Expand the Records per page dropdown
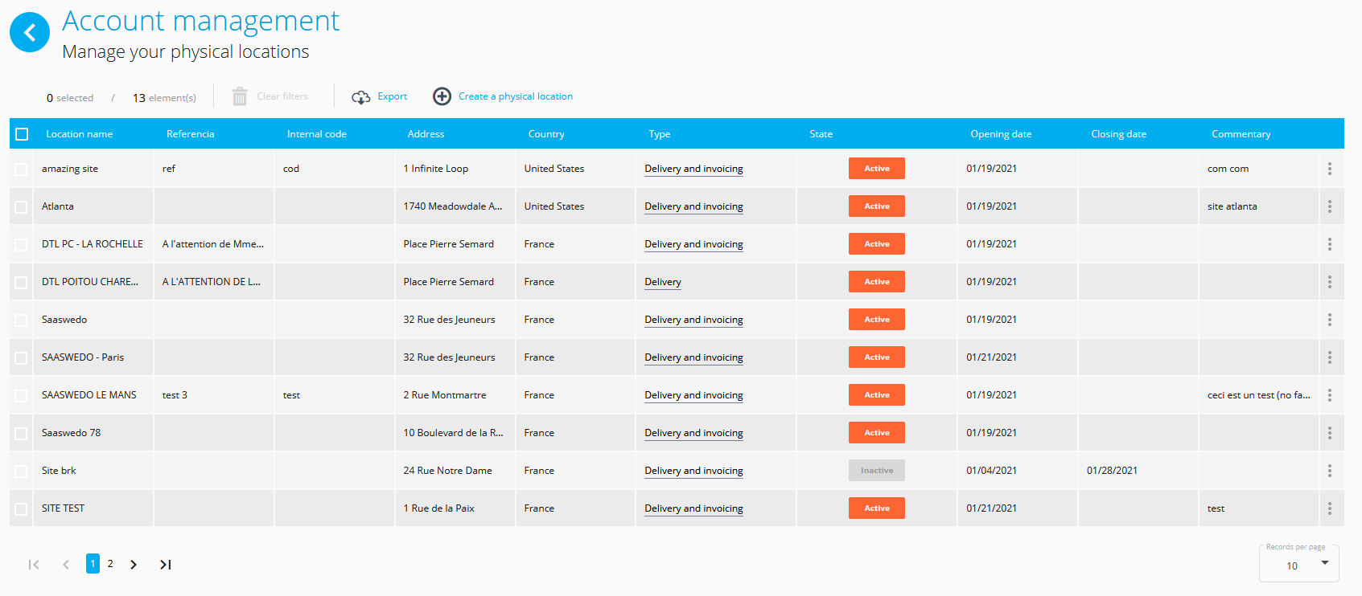Screen dimensions: 1362x596 coord(1323,563)
